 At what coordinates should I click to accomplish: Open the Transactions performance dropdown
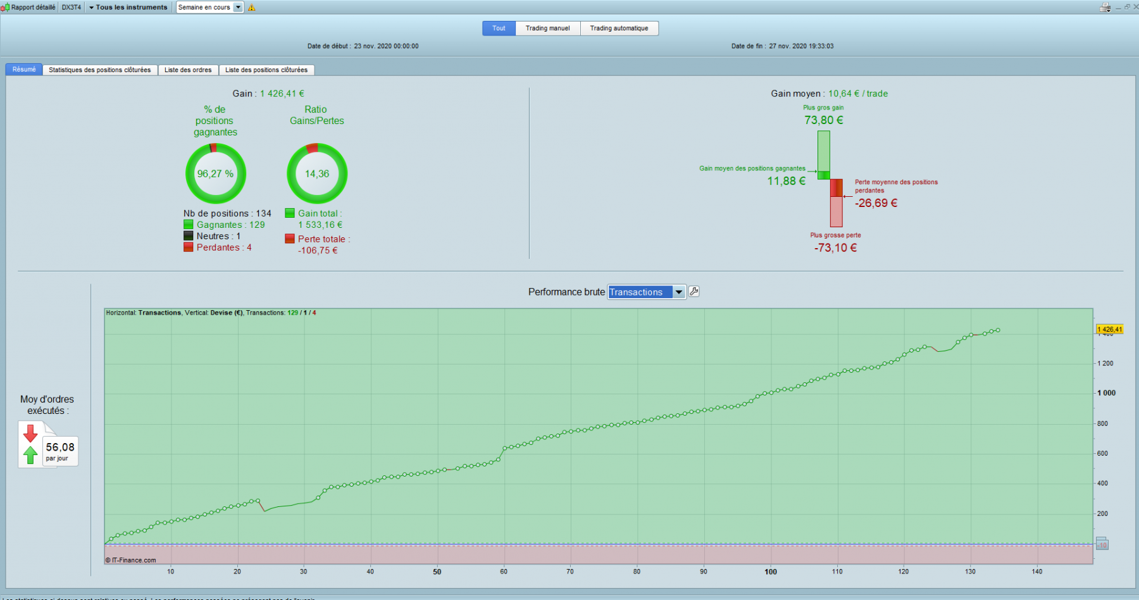point(647,292)
